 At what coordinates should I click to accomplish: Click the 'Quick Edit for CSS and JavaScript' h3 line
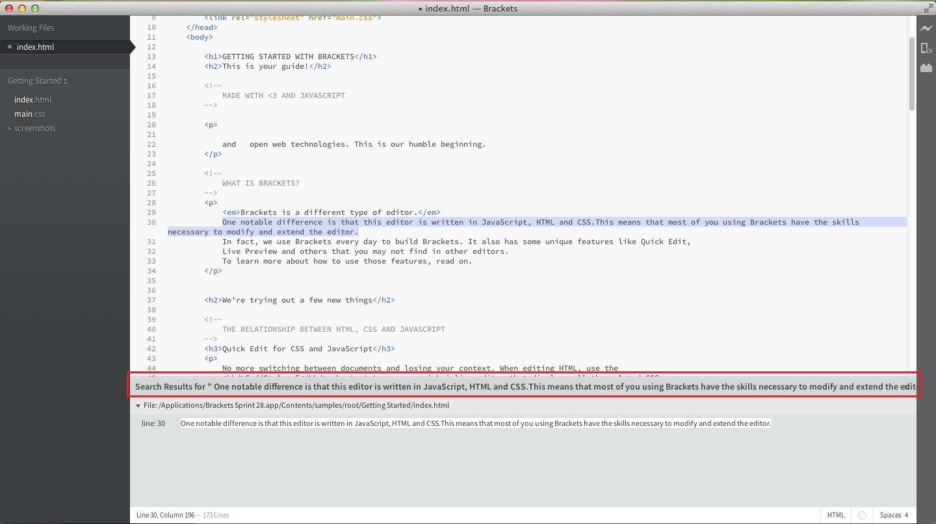coord(300,349)
